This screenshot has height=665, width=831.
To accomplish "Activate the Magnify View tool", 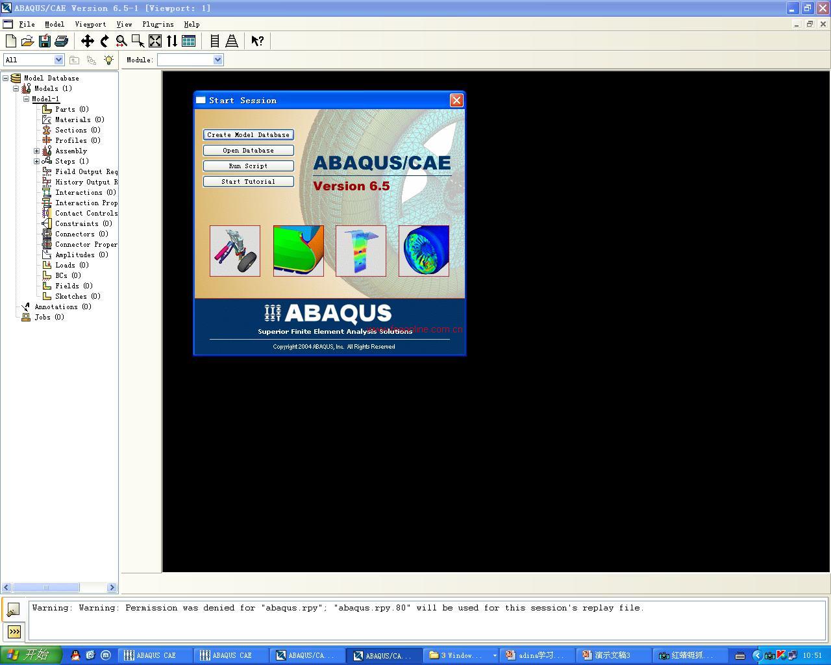I will [x=121, y=41].
